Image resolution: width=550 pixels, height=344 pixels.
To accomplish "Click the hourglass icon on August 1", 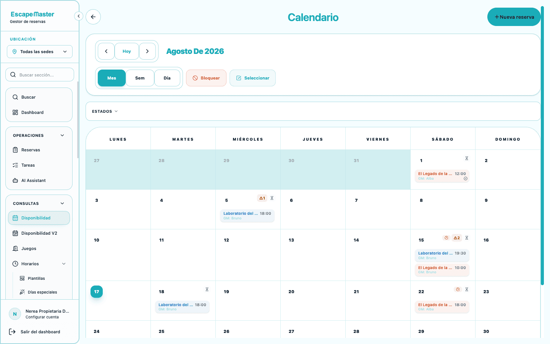I will coord(467,158).
